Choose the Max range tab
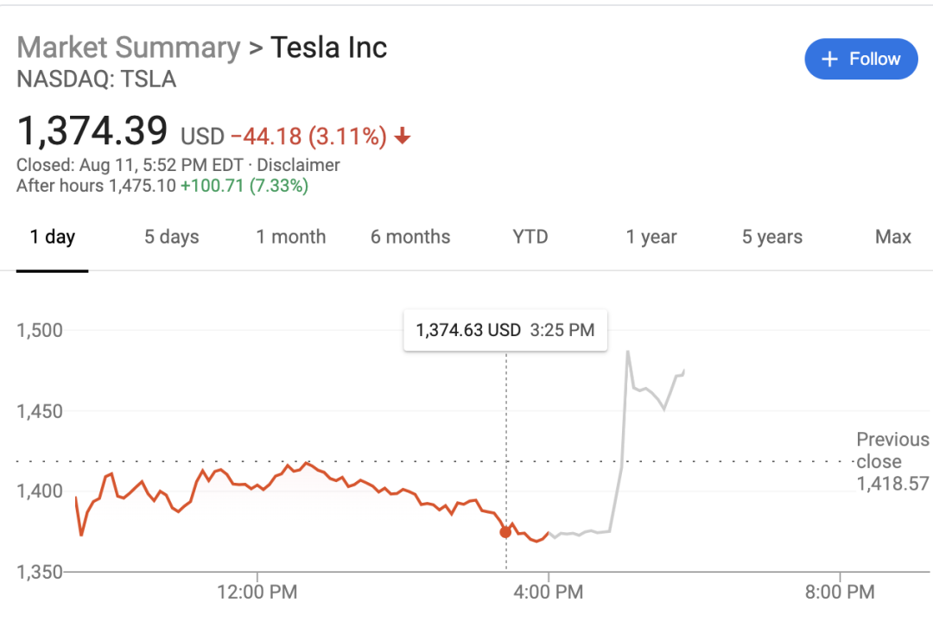 (892, 237)
